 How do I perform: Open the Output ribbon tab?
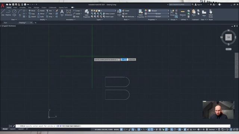pos(44,7)
